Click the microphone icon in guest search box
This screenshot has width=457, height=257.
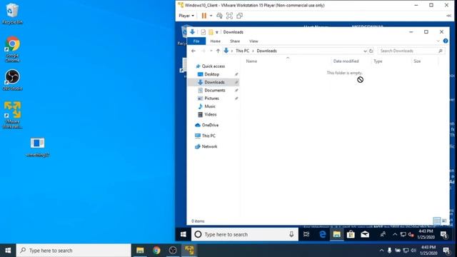pyautogui.click(x=291, y=234)
